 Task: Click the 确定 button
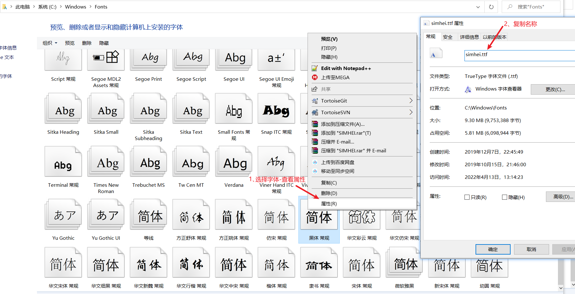[x=493, y=249]
